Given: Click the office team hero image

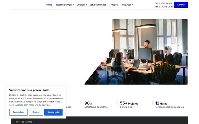Looking at the screenshot, I should 136,52.
